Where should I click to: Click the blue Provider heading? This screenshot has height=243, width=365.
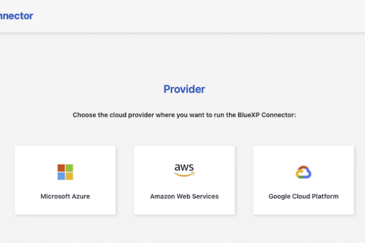click(x=184, y=89)
